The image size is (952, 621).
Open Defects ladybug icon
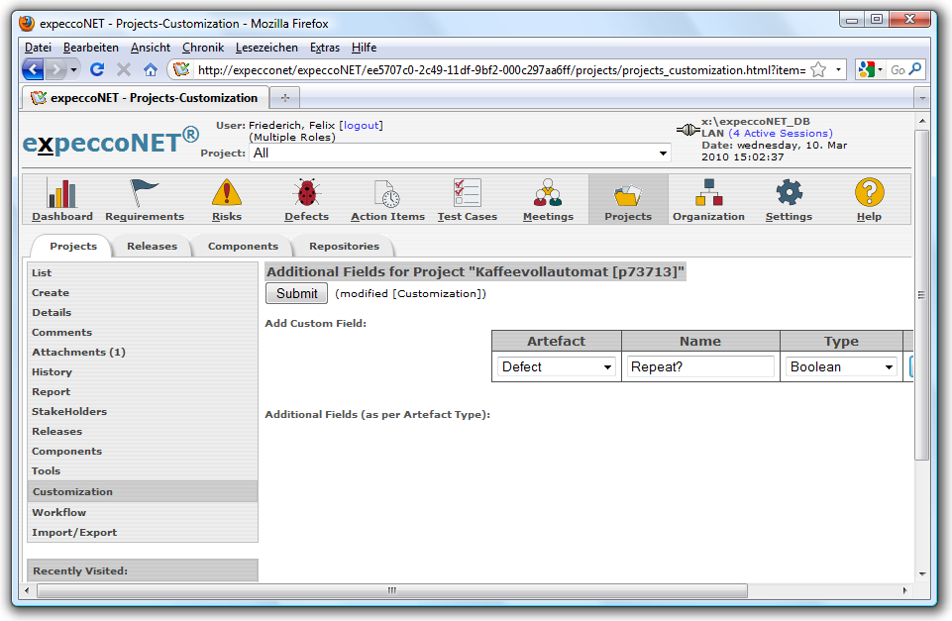pyautogui.click(x=306, y=193)
